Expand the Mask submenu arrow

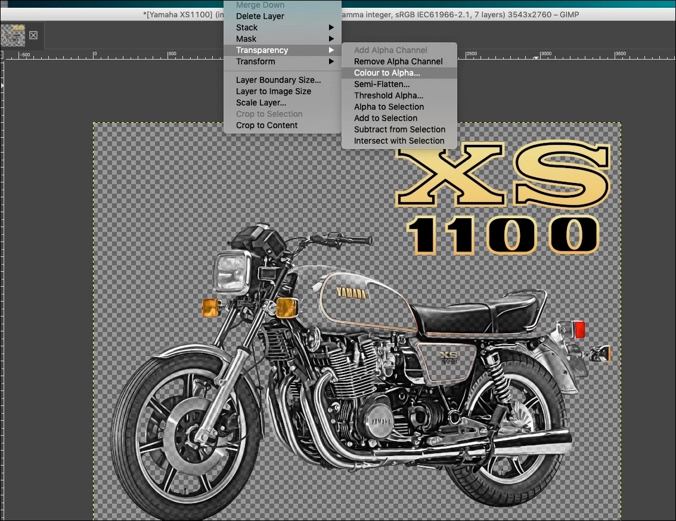(331, 39)
